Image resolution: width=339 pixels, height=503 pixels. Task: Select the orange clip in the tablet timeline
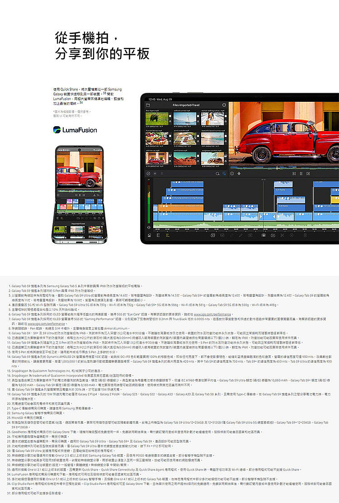click(181, 208)
